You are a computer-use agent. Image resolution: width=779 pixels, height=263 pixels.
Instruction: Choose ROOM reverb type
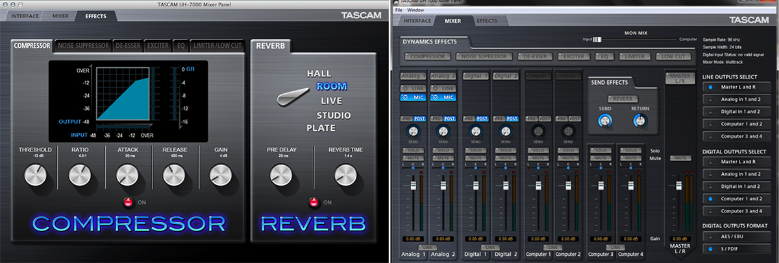[332, 86]
